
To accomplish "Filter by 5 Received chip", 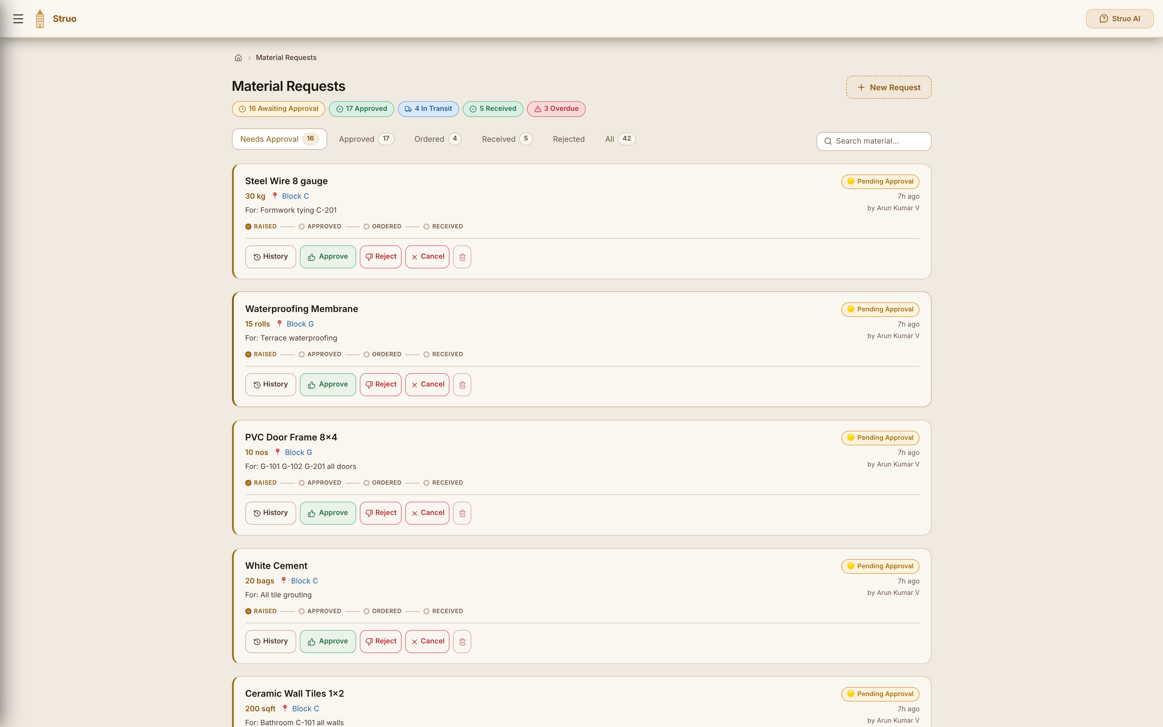I will coord(492,109).
